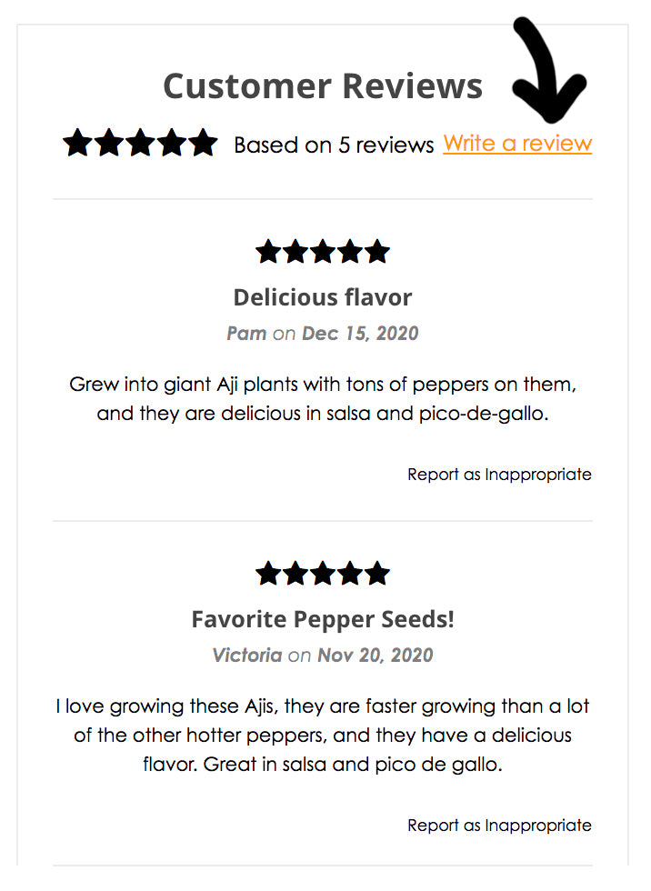The image size is (651, 891).
Task: Click the "Based on 5 reviews" text
Action: (x=334, y=145)
